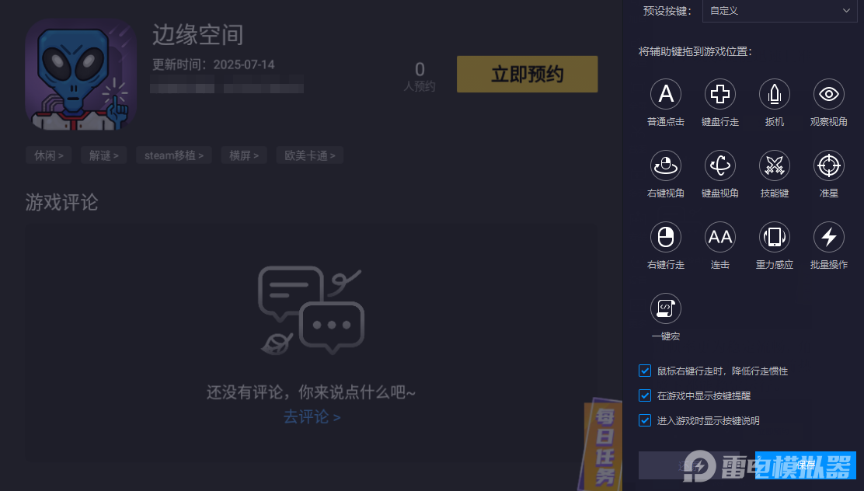Select the 普通点击 (normal tap) key tool
864x491 pixels.
666,93
